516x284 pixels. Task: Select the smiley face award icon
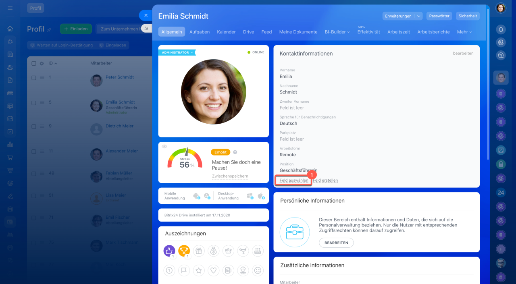pyautogui.click(x=258, y=271)
